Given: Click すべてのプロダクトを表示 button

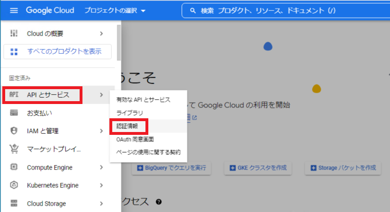Looking at the screenshot, I should 58,51.
